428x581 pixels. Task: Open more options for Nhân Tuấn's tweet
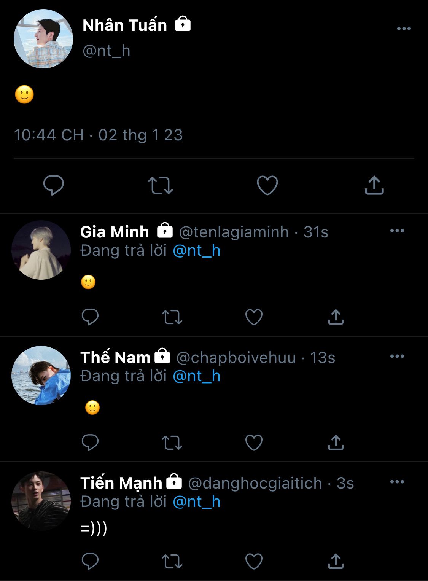pos(404,29)
